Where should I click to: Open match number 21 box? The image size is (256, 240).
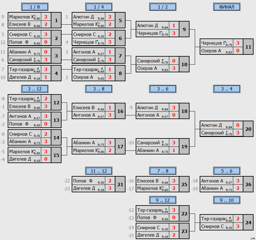point(120,185)
